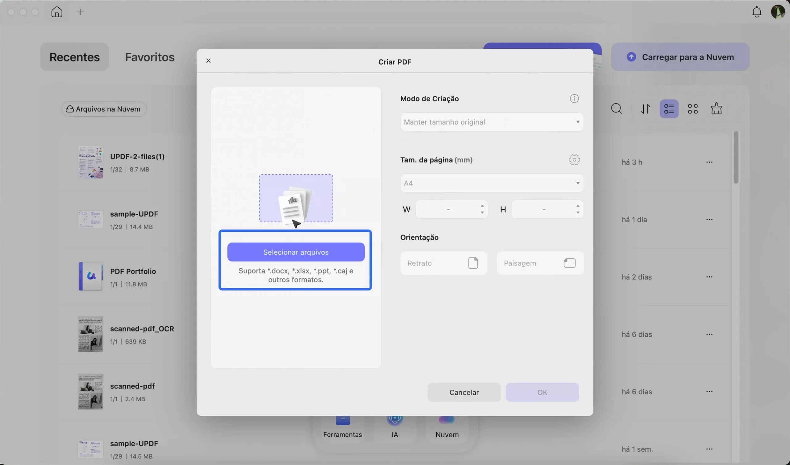Open the sort order arrows icon
Screen dimensions: 790x465
coord(645,109)
